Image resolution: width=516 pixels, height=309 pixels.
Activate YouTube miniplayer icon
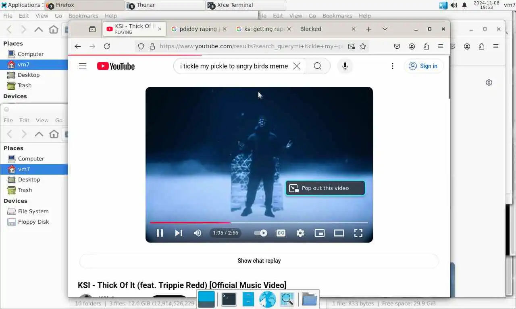click(320, 233)
